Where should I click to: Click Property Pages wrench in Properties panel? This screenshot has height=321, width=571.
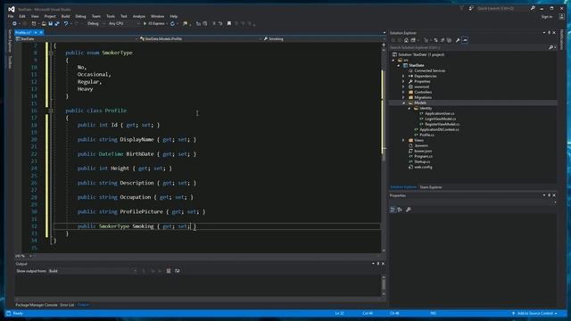coord(409,210)
